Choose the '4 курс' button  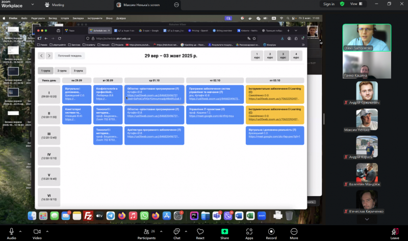click(296, 56)
